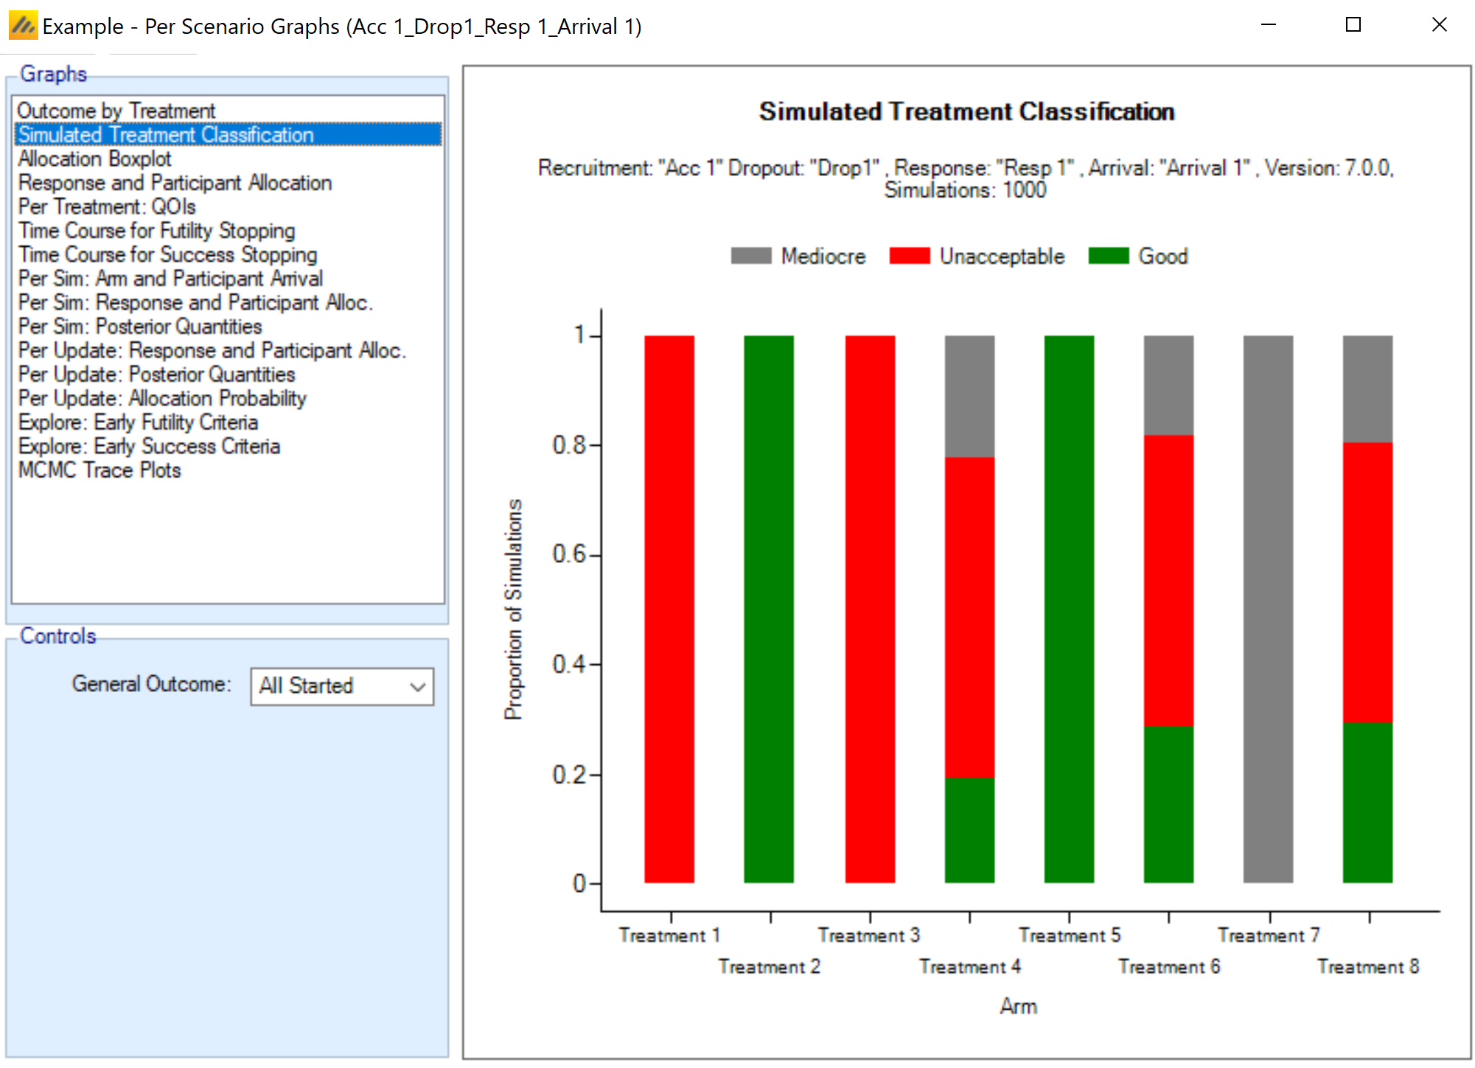The height and width of the screenshot is (1068, 1475).
Task: Choose Explore: Early Futility Criteria
Action: click(x=138, y=422)
